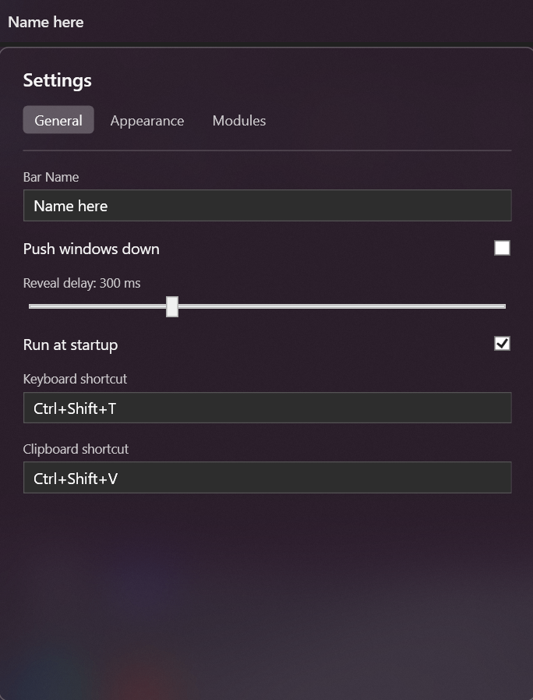Click the "Keyboard shortcut" label

pos(75,379)
